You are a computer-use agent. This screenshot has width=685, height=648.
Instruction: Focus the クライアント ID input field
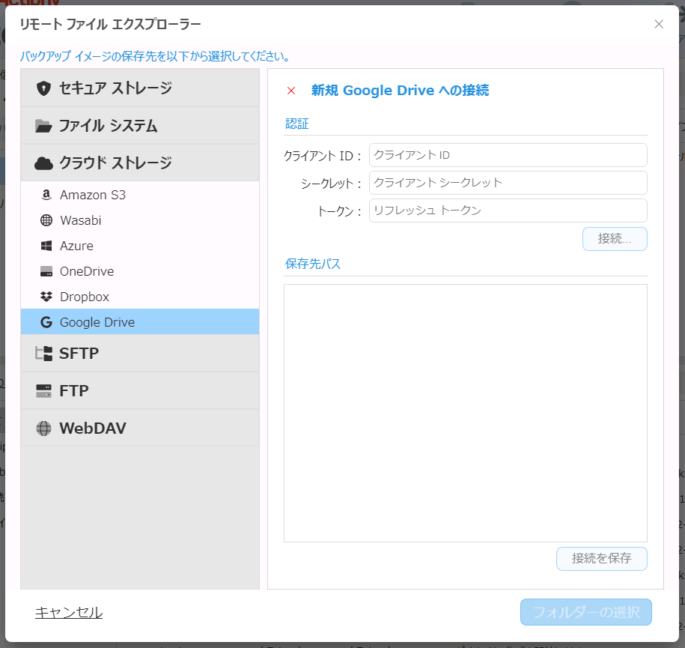(508, 155)
